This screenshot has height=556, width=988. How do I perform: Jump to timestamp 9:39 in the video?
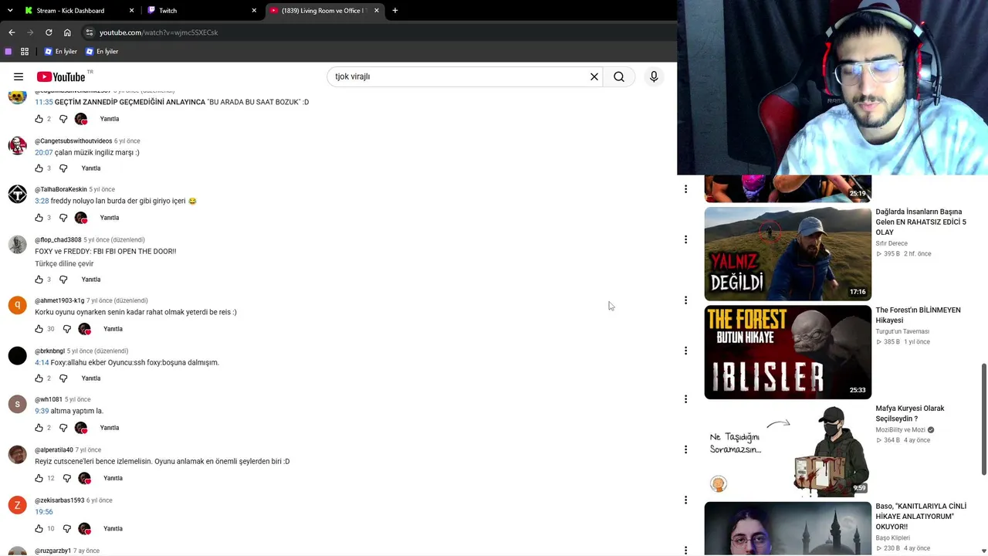[42, 411]
